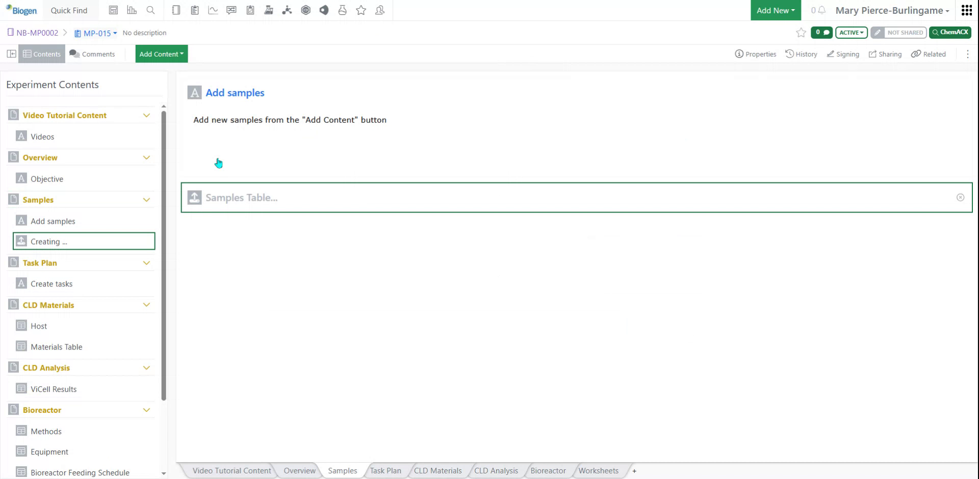This screenshot has height=479, width=979.
Task: Expand the MP-015 dropdown in the breadcrumb
Action: pyautogui.click(x=114, y=33)
